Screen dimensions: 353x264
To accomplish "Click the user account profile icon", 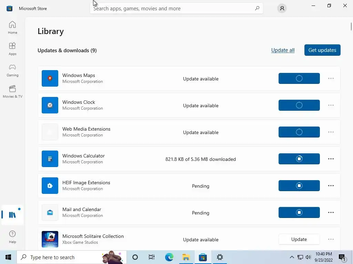I will tap(282, 9).
